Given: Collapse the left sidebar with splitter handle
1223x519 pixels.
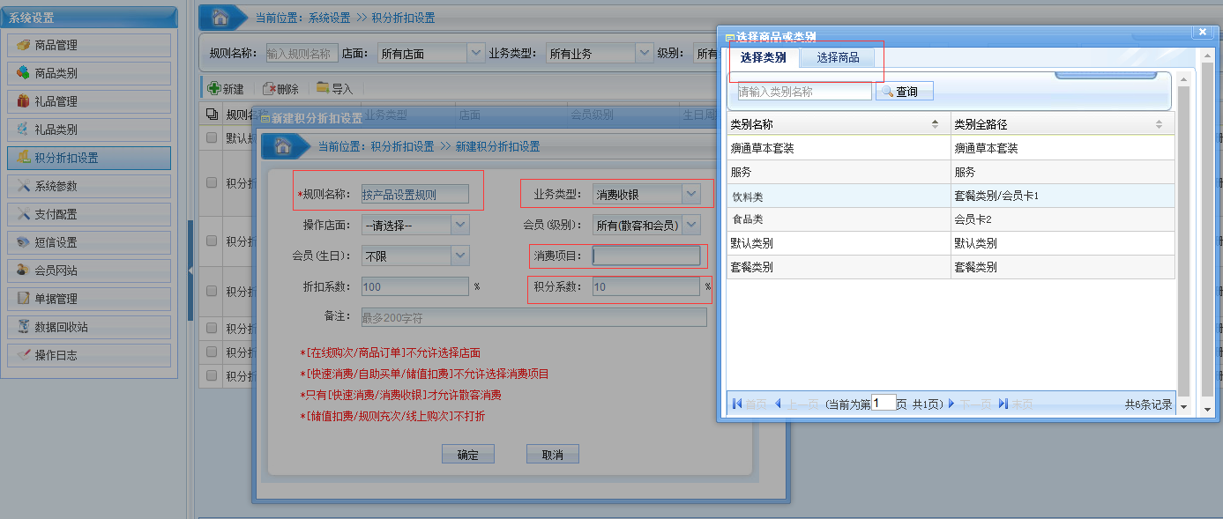Looking at the screenshot, I should tap(190, 271).
